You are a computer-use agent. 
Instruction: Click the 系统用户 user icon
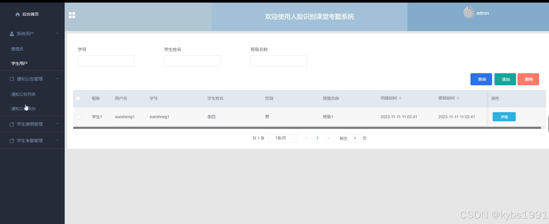[12, 34]
